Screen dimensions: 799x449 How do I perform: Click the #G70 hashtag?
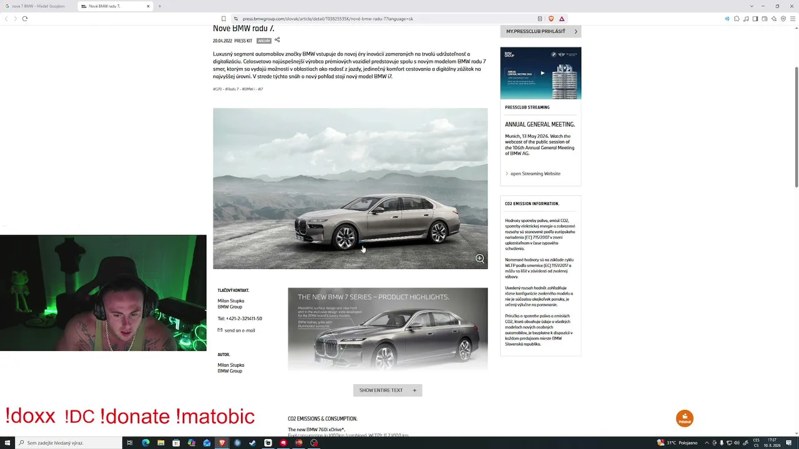pyautogui.click(x=217, y=89)
